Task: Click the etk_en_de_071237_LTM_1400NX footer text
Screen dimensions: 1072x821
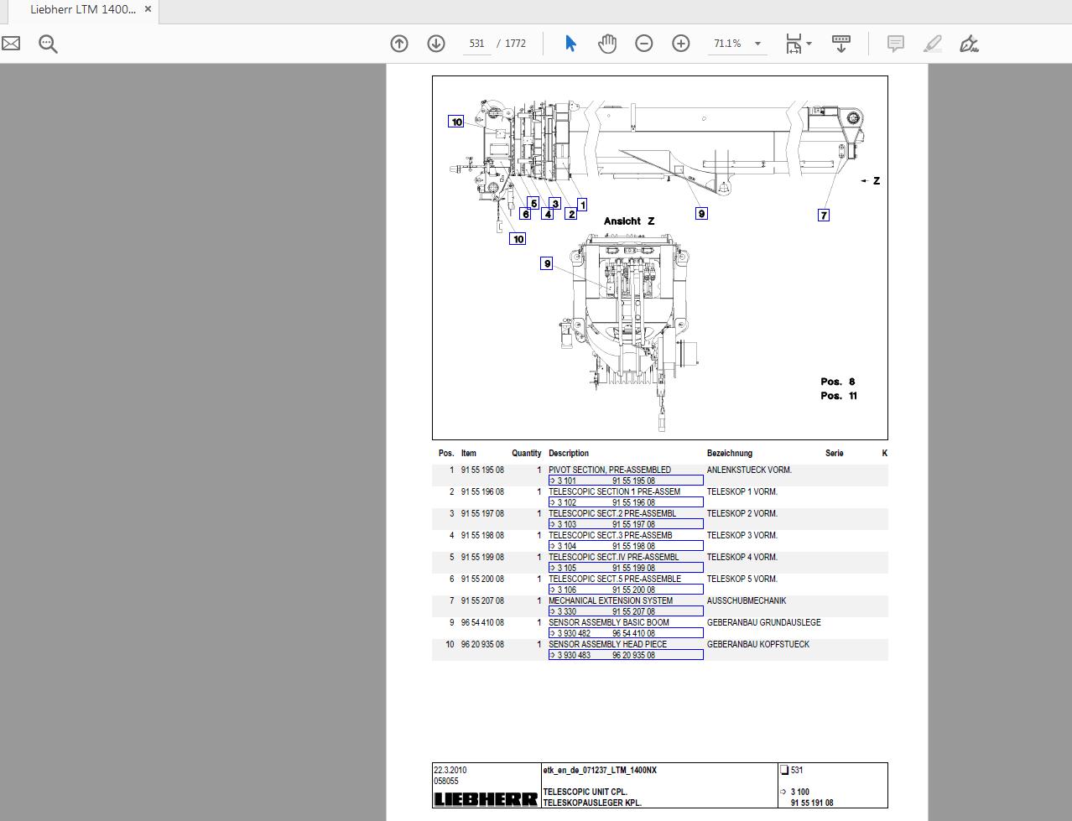Action: tap(600, 770)
